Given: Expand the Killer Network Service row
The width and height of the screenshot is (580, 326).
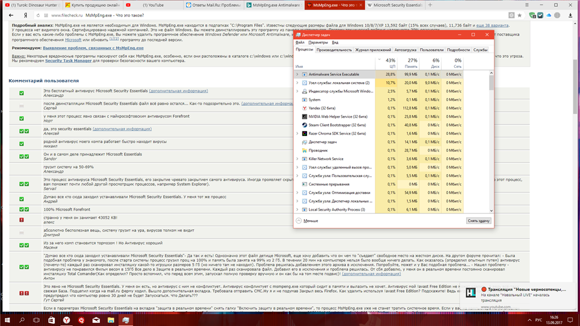Looking at the screenshot, I should 297,159.
